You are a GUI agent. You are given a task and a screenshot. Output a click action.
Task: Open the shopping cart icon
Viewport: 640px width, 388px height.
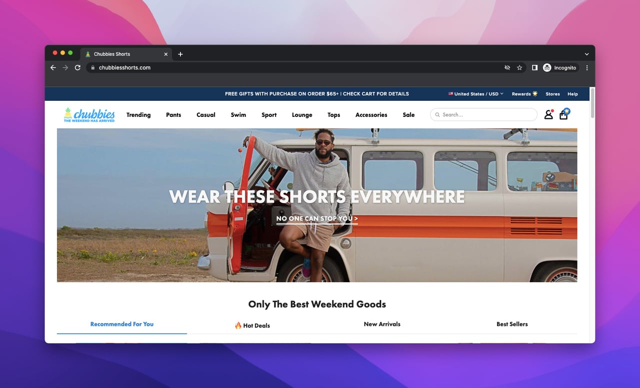(564, 114)
